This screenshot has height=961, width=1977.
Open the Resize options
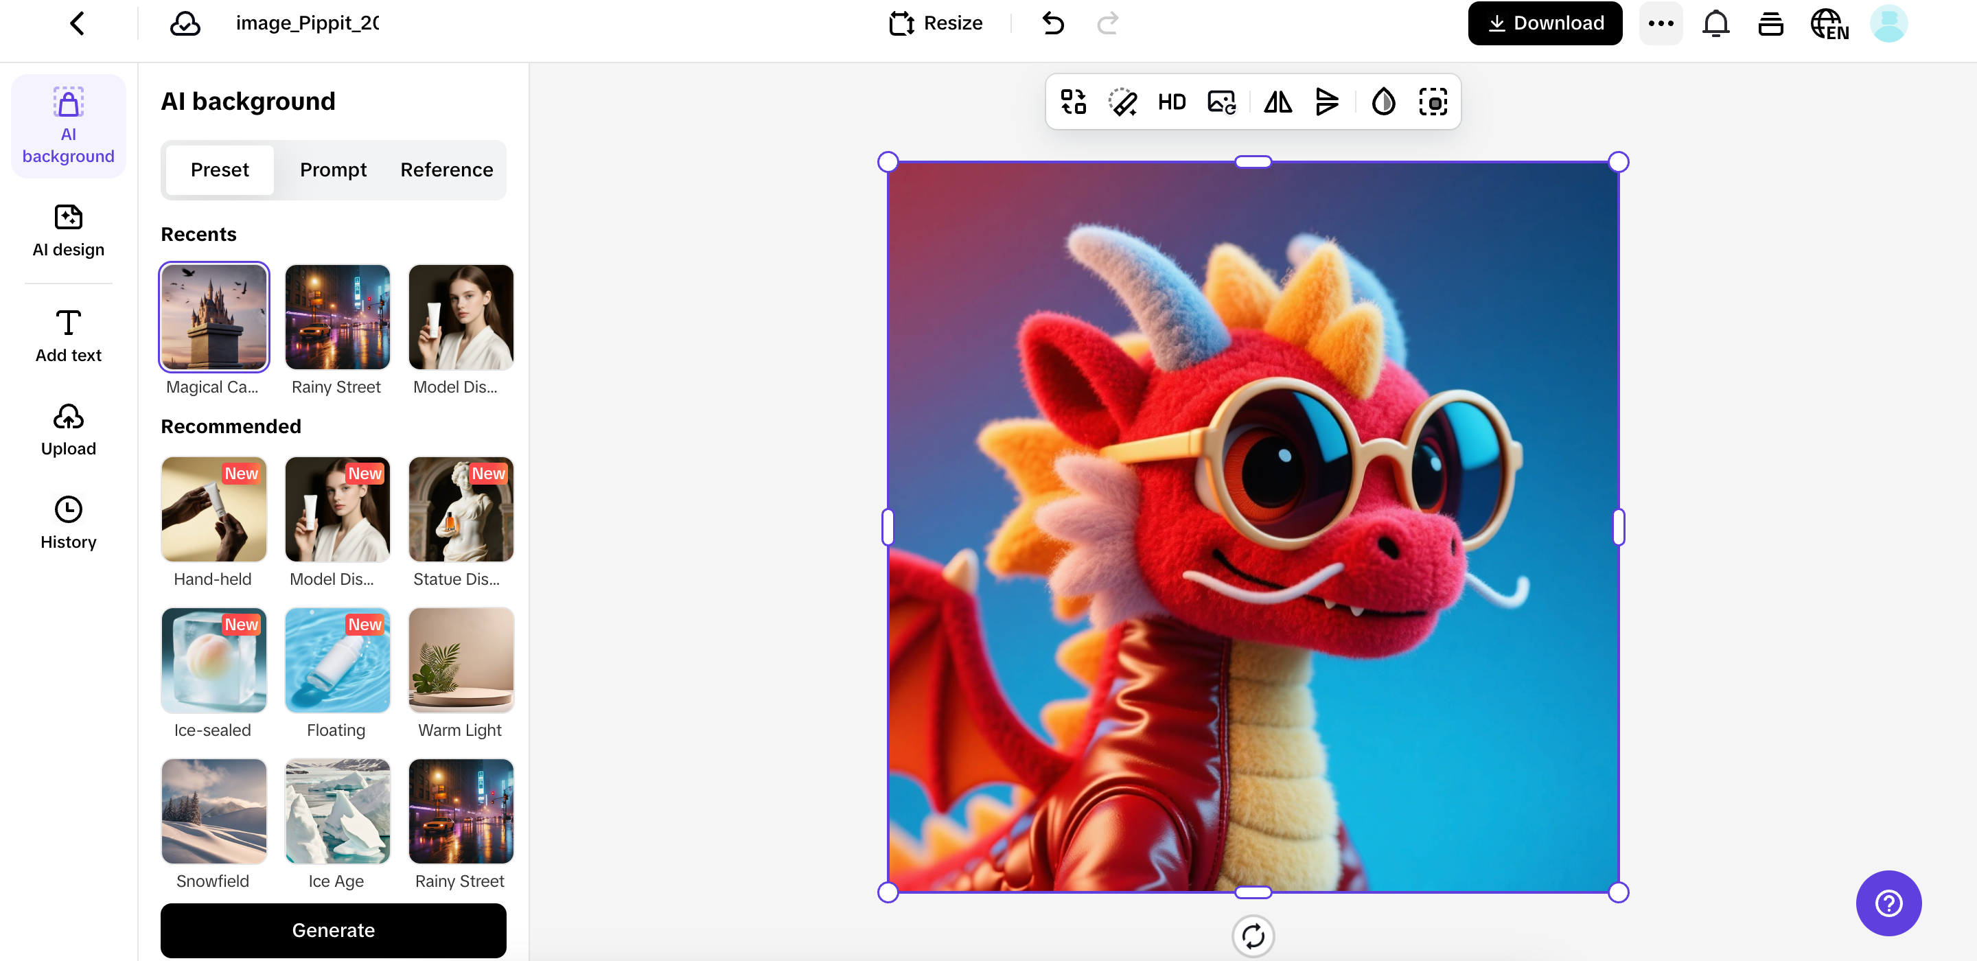936,23
